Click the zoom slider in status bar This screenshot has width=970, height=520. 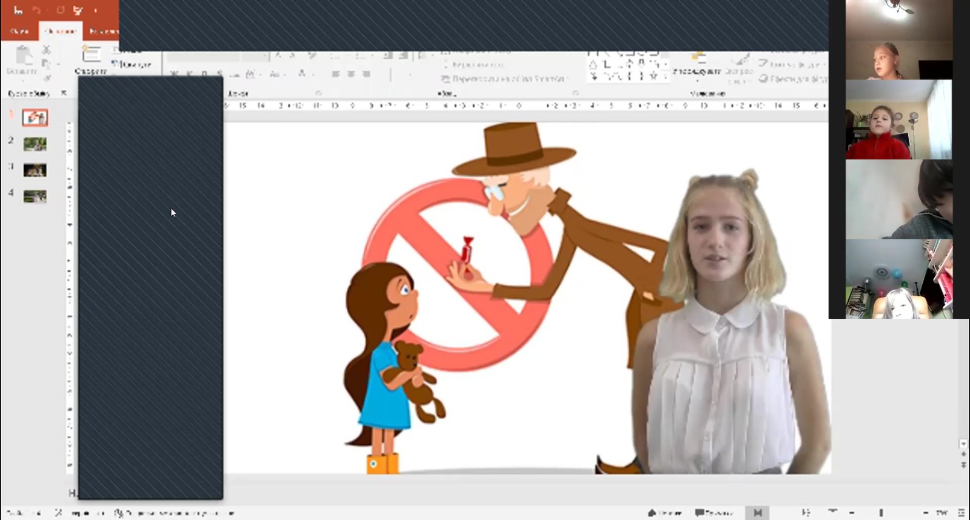881,513
